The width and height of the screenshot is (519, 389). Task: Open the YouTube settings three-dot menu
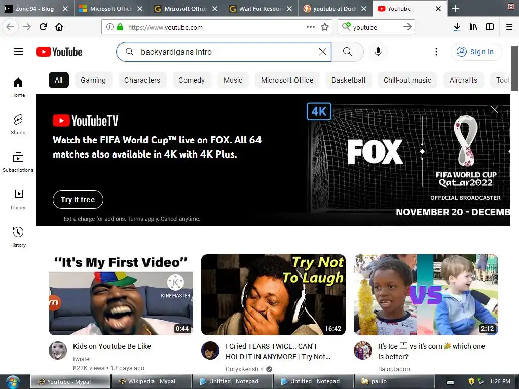(436, 52)
